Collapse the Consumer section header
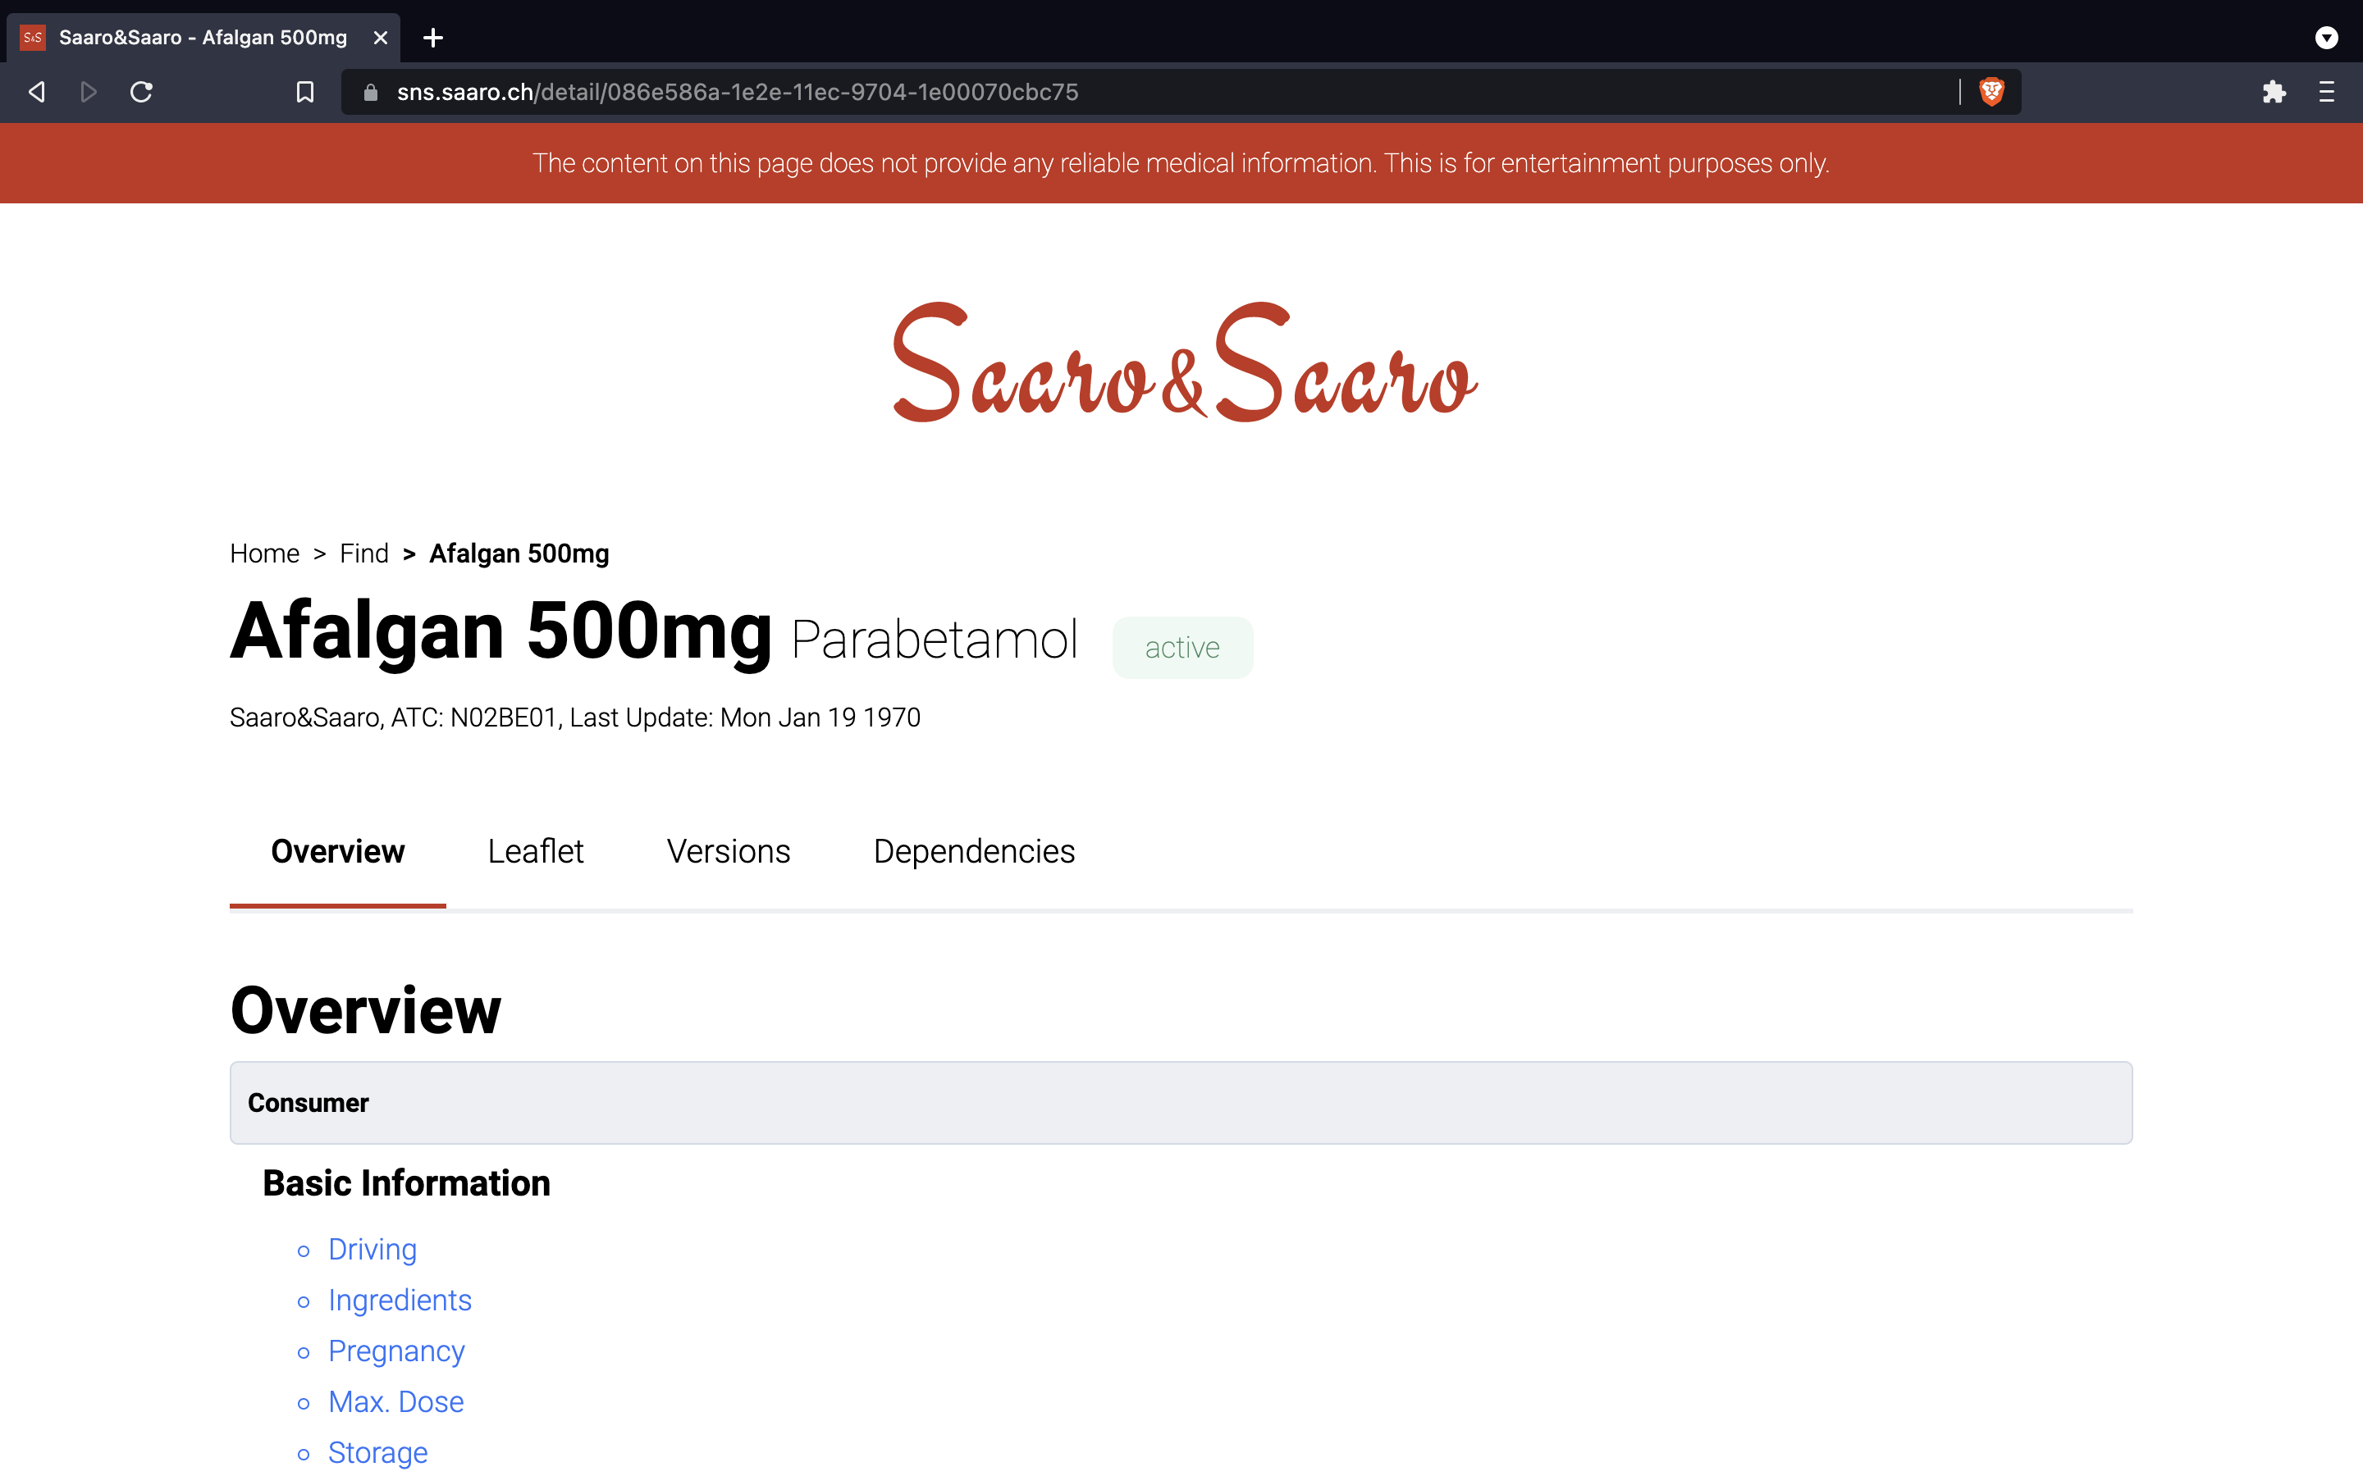2363x1476 pixels. [x=1180, y=1103]
